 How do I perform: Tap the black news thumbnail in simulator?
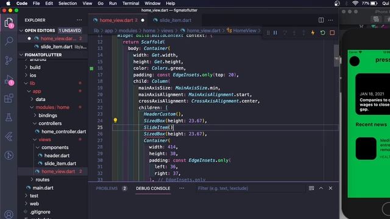point(366,148)
